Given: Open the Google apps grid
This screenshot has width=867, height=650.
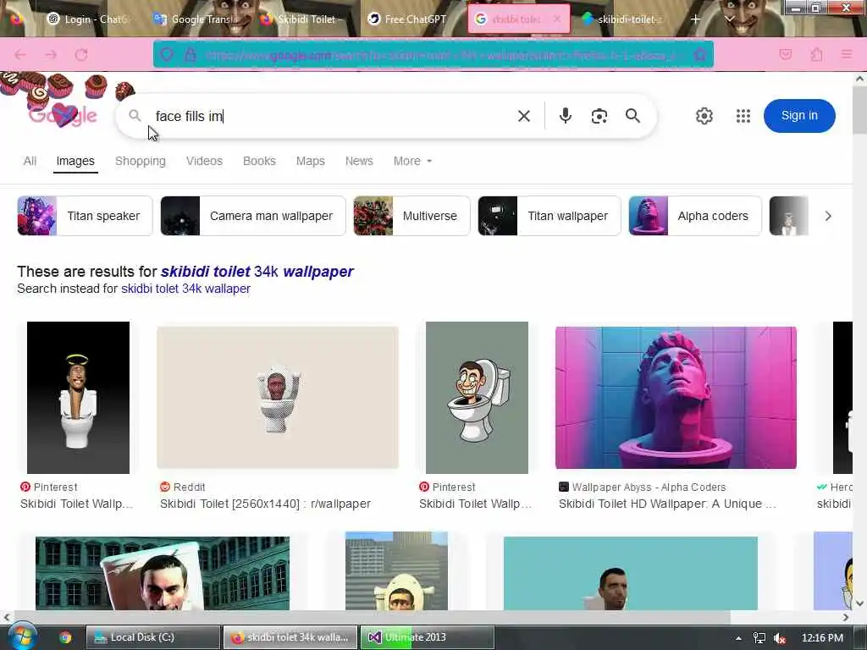Looking at the screenshot, I should click(743, 116).
